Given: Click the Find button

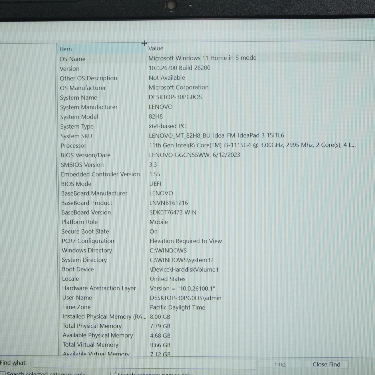Looking at the screenshot, I should pyautogui.click(x=280, y=364).
